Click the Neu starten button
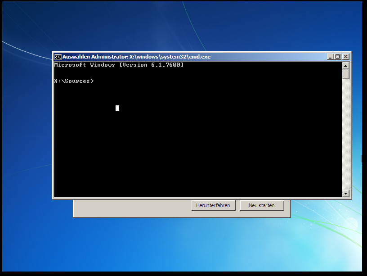The height and width of the screenshot is (276, 367). coord(262,205)
